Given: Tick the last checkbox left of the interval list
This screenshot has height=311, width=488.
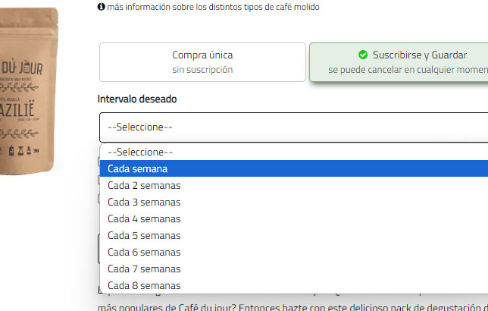Looking at the screenshot, I should (x=99, y=199).
